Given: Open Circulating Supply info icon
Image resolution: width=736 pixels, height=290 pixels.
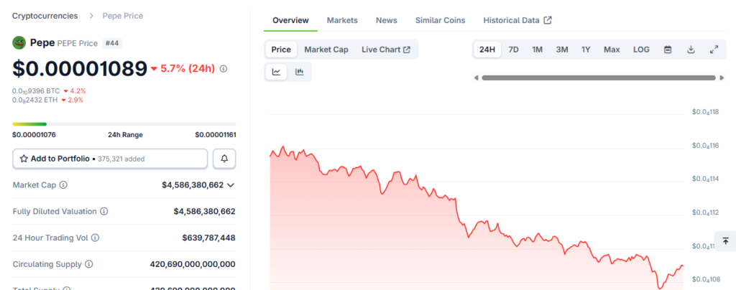Looking at the screenshot, I should point(88,264).
